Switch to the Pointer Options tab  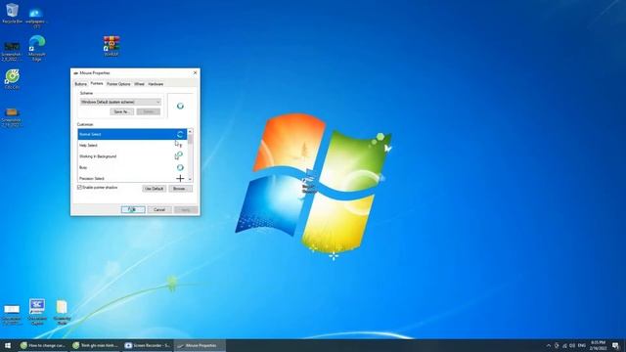tap(118, 84)
